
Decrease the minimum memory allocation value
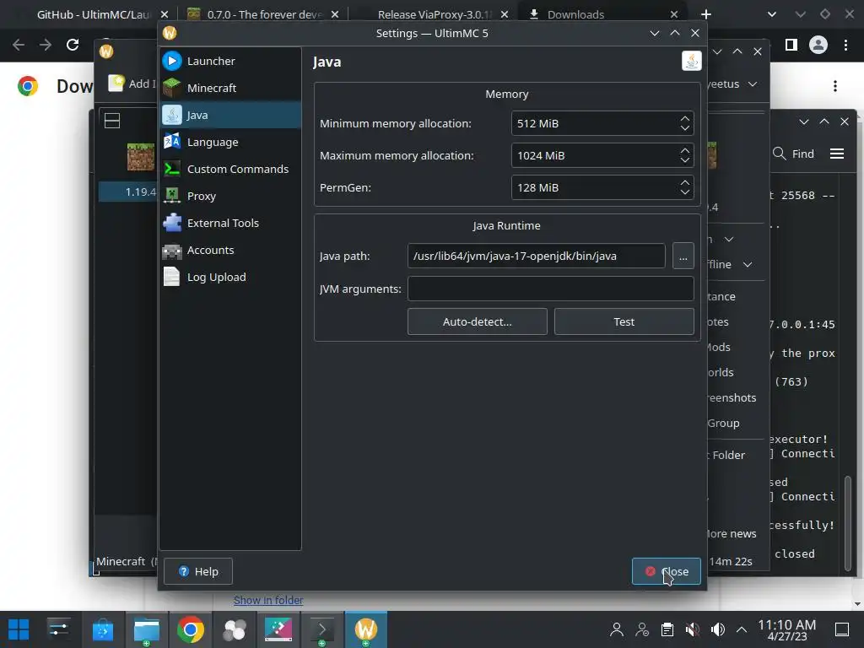coord(684,128)
